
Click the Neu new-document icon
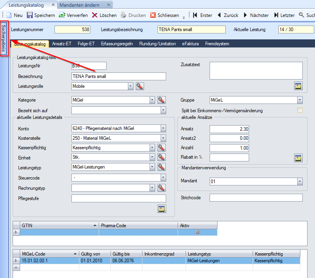(x=9, y=15)
